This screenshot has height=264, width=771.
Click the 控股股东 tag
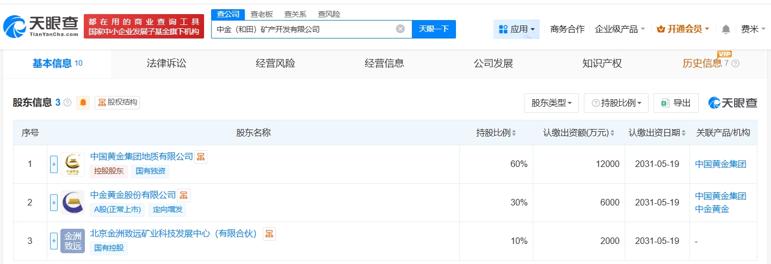point(108,172)
